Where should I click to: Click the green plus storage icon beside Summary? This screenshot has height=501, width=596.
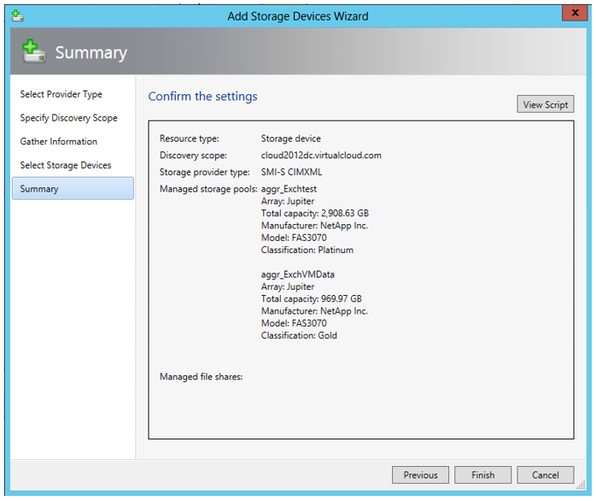[34, 52]
